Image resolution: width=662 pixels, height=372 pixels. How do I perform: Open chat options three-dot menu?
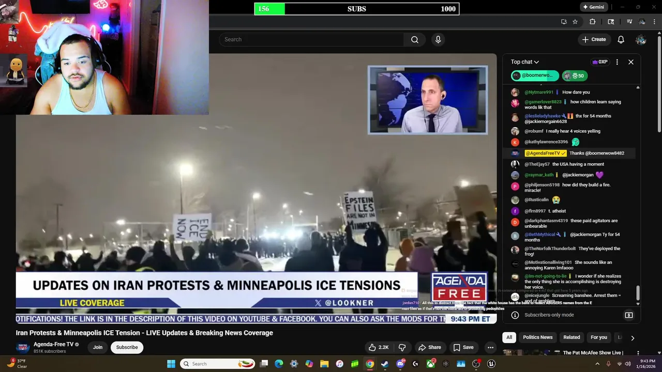point(617,62)
